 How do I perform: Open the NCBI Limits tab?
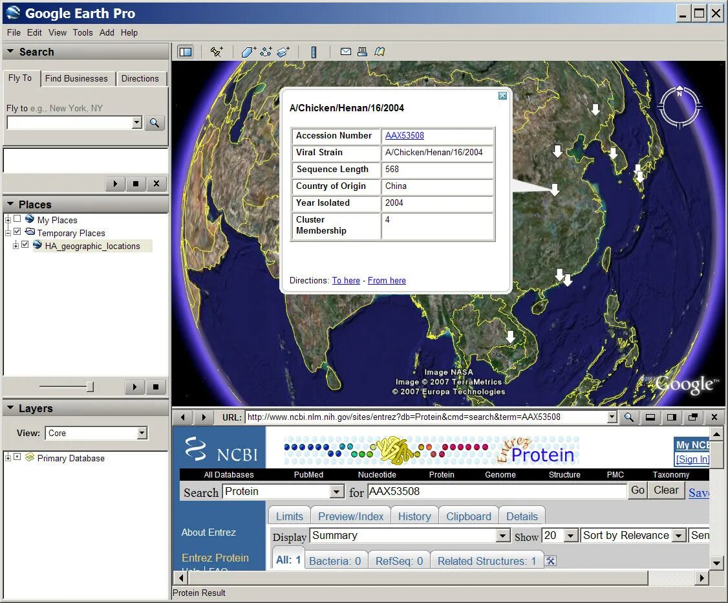coord(290,516)
